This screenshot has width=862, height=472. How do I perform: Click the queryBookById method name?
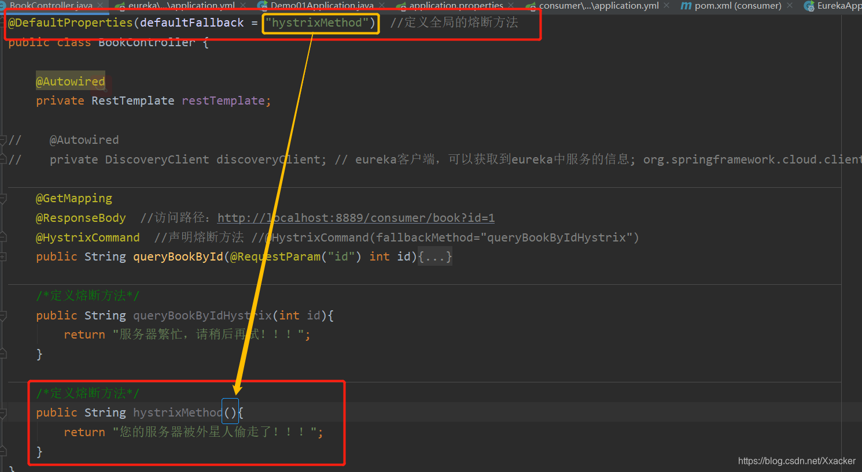[x=178, y=257]
